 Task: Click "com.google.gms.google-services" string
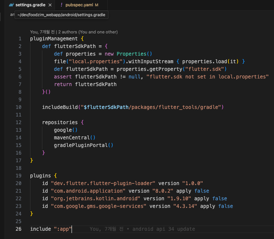[98, 206]
